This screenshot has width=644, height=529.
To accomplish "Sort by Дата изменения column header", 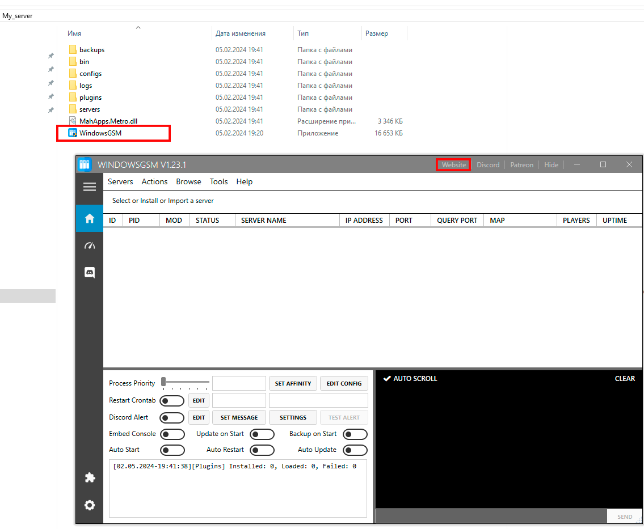I will point(240,33).
